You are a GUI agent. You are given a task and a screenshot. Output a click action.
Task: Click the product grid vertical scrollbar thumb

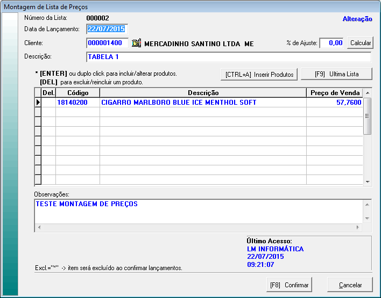[368, 117]
